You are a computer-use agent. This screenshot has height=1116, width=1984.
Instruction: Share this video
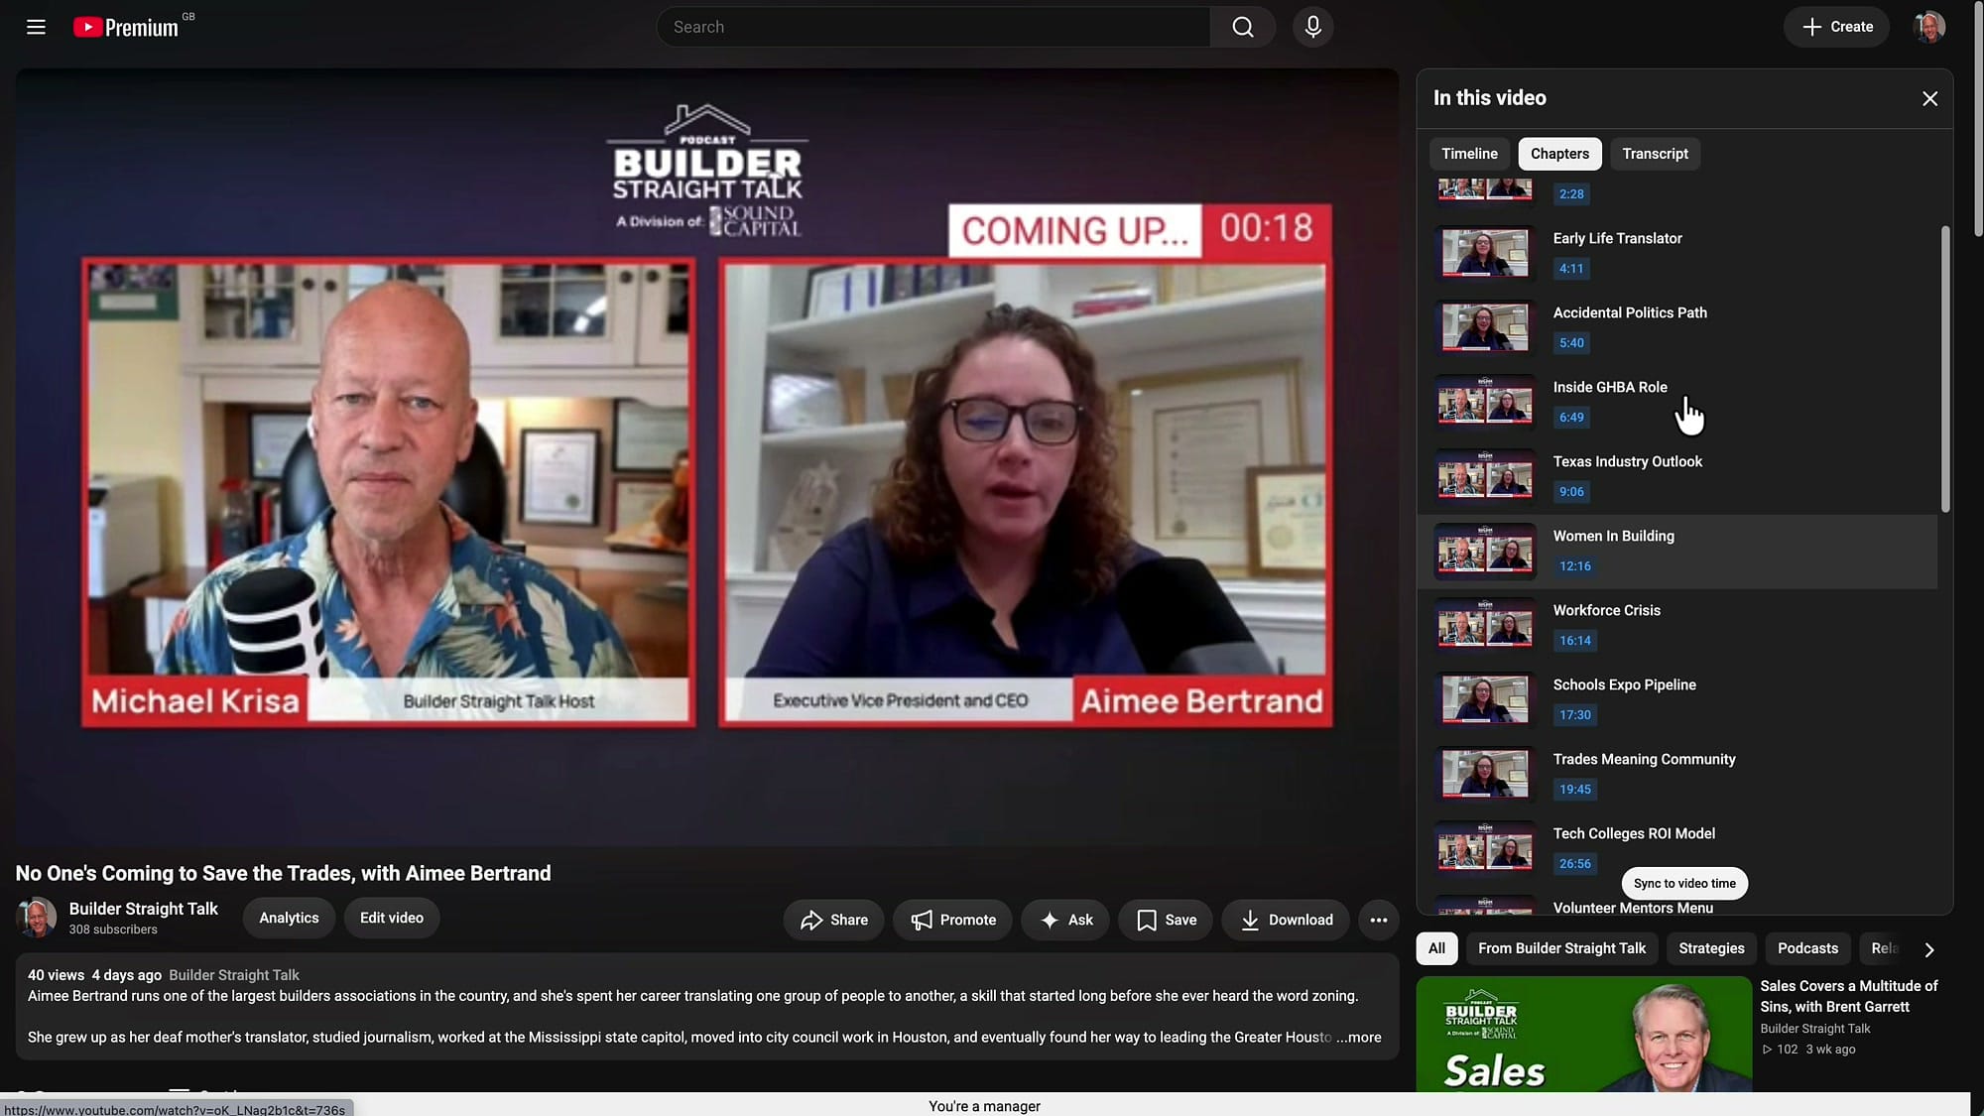pyautogui.click(x=833, y=920)
